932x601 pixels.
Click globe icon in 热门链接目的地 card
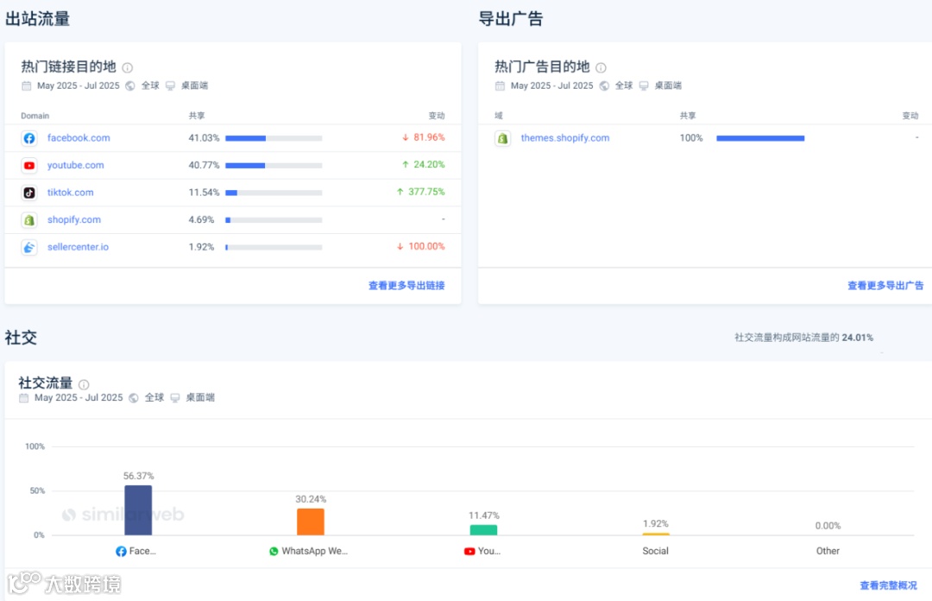[130, 85]
